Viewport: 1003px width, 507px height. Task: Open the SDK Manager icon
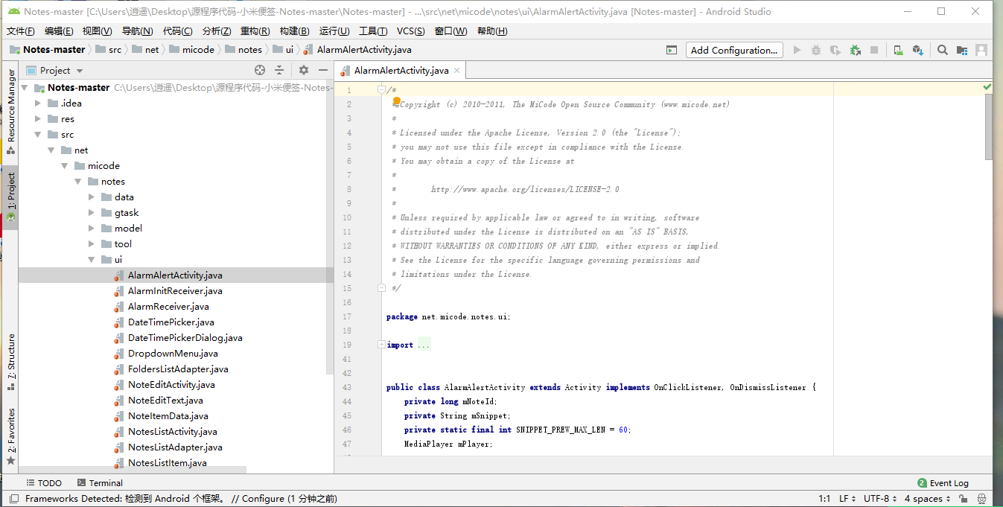(918, 50)
